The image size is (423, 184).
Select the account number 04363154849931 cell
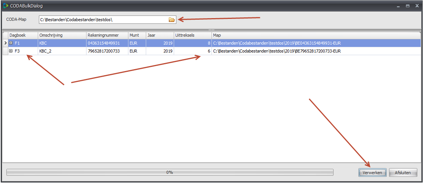[x=107, y=43]
